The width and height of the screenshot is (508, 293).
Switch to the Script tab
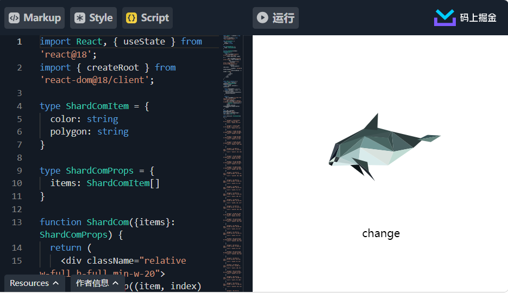pyautogui.click(x=147, y=18)
